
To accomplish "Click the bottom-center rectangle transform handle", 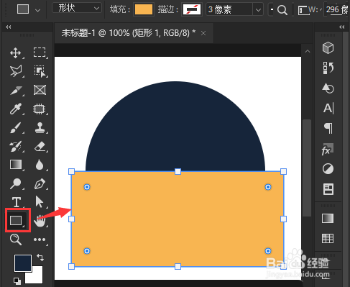I will coord(178,266).
